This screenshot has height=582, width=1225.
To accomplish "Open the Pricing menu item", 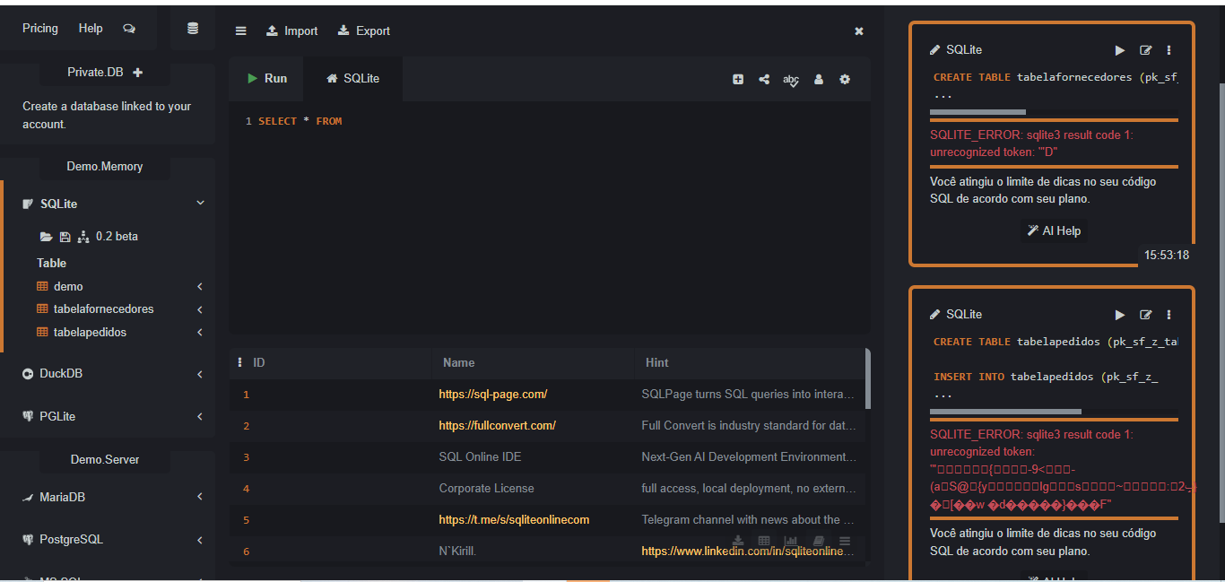I will 40,29.
